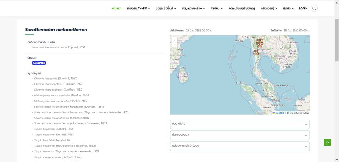Click plus icon on ที่มาของข้อมูล panel

tap(306, 135)
